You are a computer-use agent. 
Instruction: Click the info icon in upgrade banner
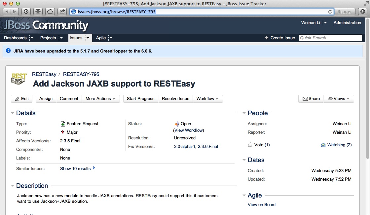(x=8, y=51)
